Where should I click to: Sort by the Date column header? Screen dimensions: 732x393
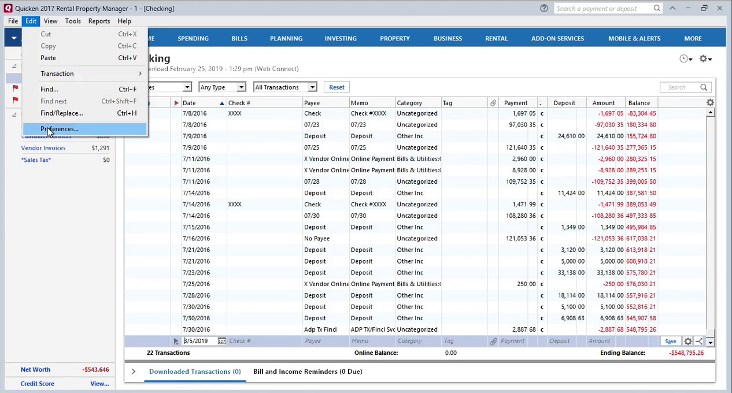coord(203,103)
